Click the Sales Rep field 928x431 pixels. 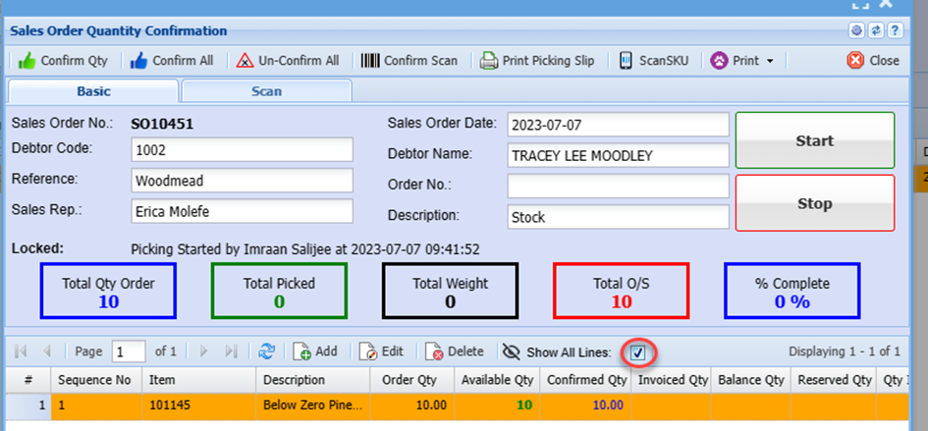[242, 211]
